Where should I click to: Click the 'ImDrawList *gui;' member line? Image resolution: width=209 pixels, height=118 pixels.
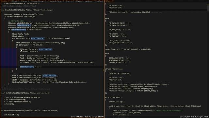[117, 102]
